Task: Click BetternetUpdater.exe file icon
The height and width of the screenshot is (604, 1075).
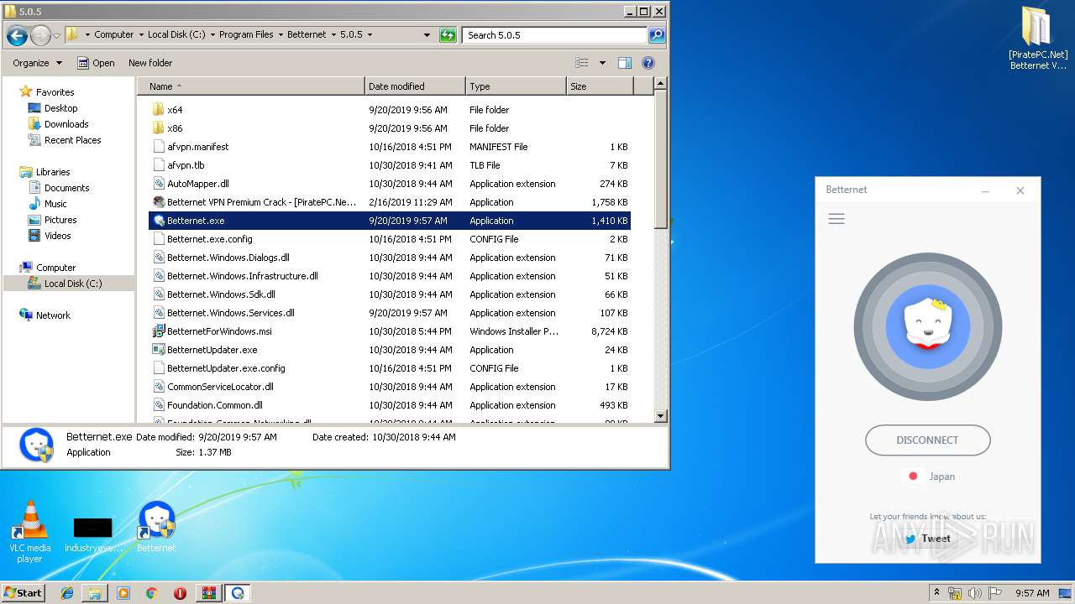Action: [x=159, y=350]
